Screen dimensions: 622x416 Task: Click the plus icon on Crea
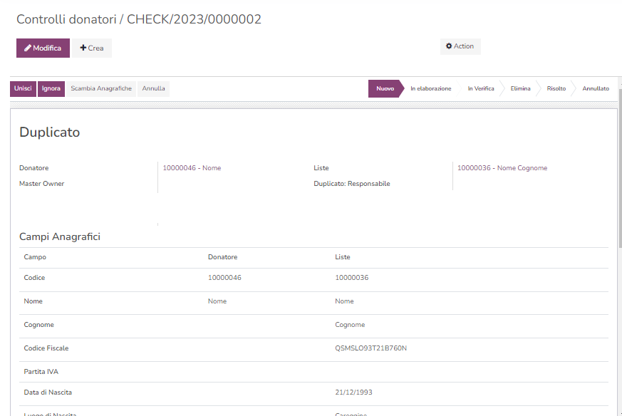pyautogui.click(x=83, y=48)
